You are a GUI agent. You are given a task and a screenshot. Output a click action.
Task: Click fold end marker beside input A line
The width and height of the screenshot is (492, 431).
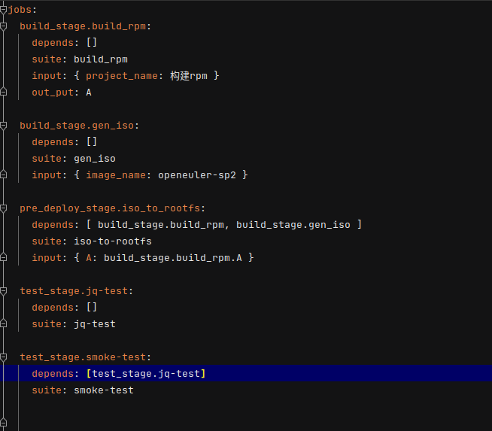(4, 257)
